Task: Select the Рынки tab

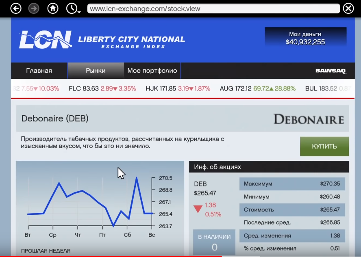Action: 96,71
